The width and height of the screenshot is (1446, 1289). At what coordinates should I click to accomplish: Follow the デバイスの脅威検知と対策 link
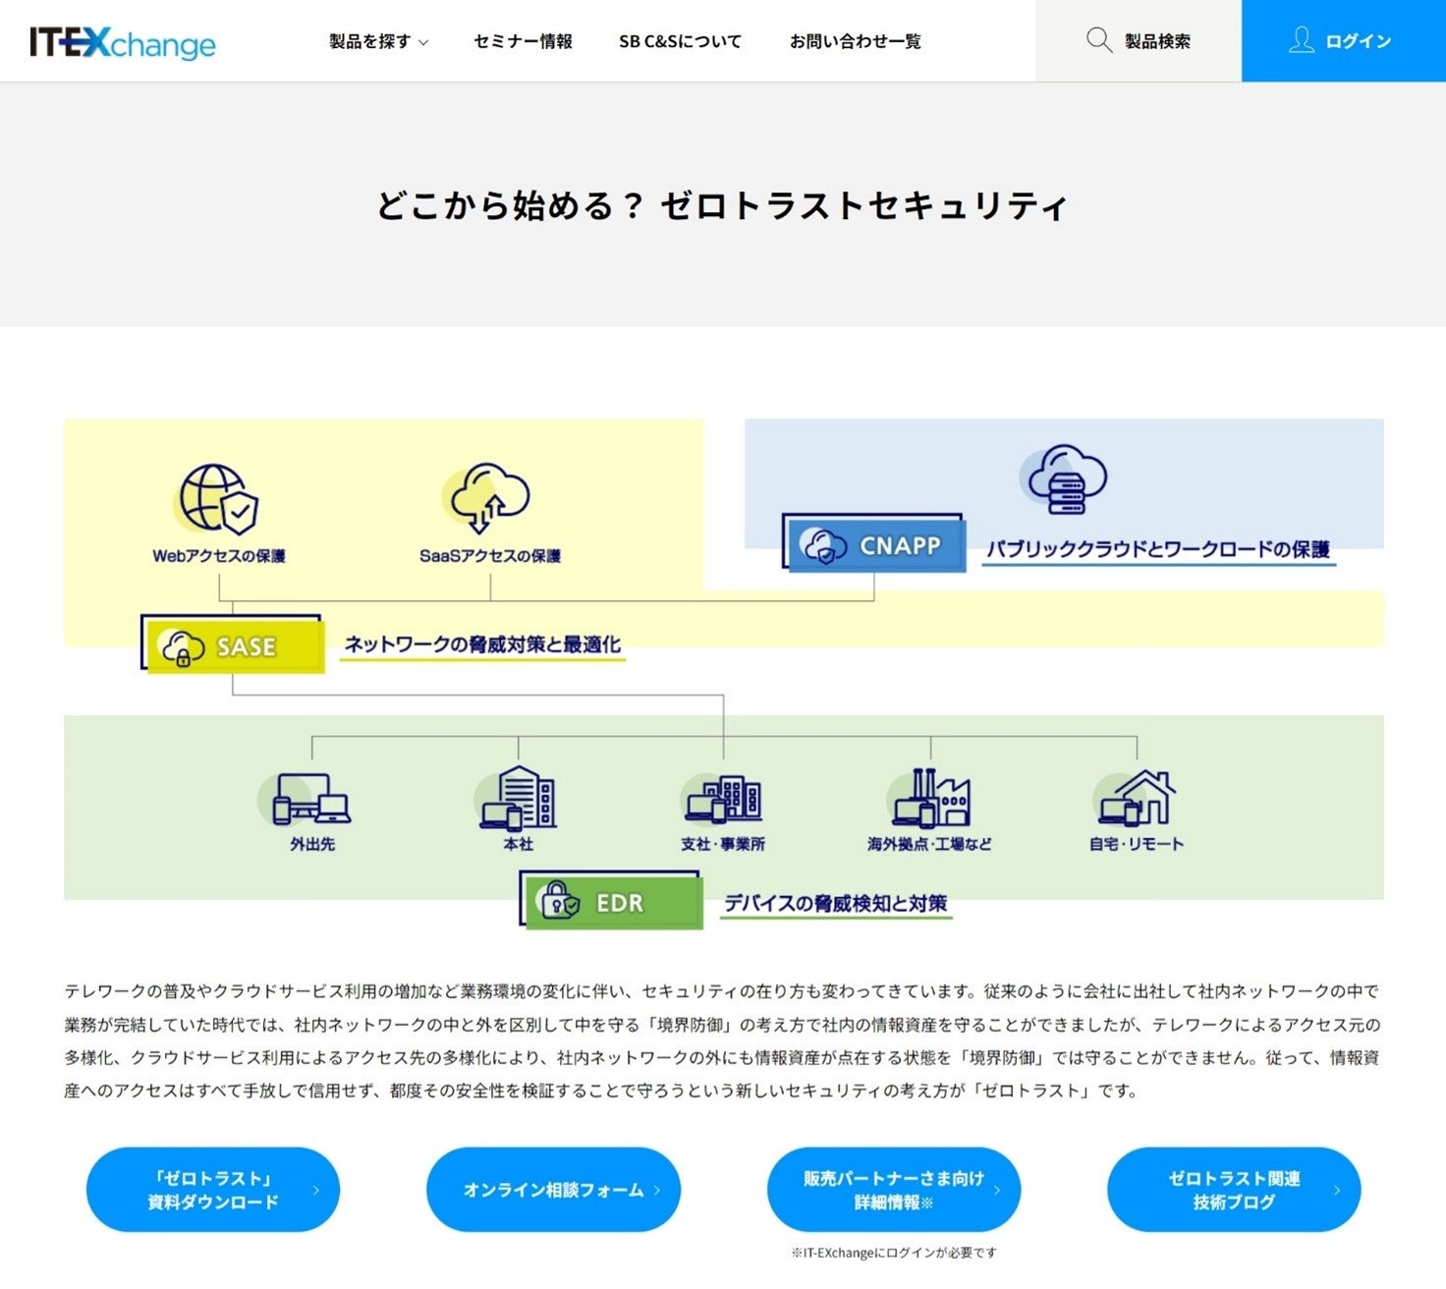pyautogui.click(x=836, y=904)
